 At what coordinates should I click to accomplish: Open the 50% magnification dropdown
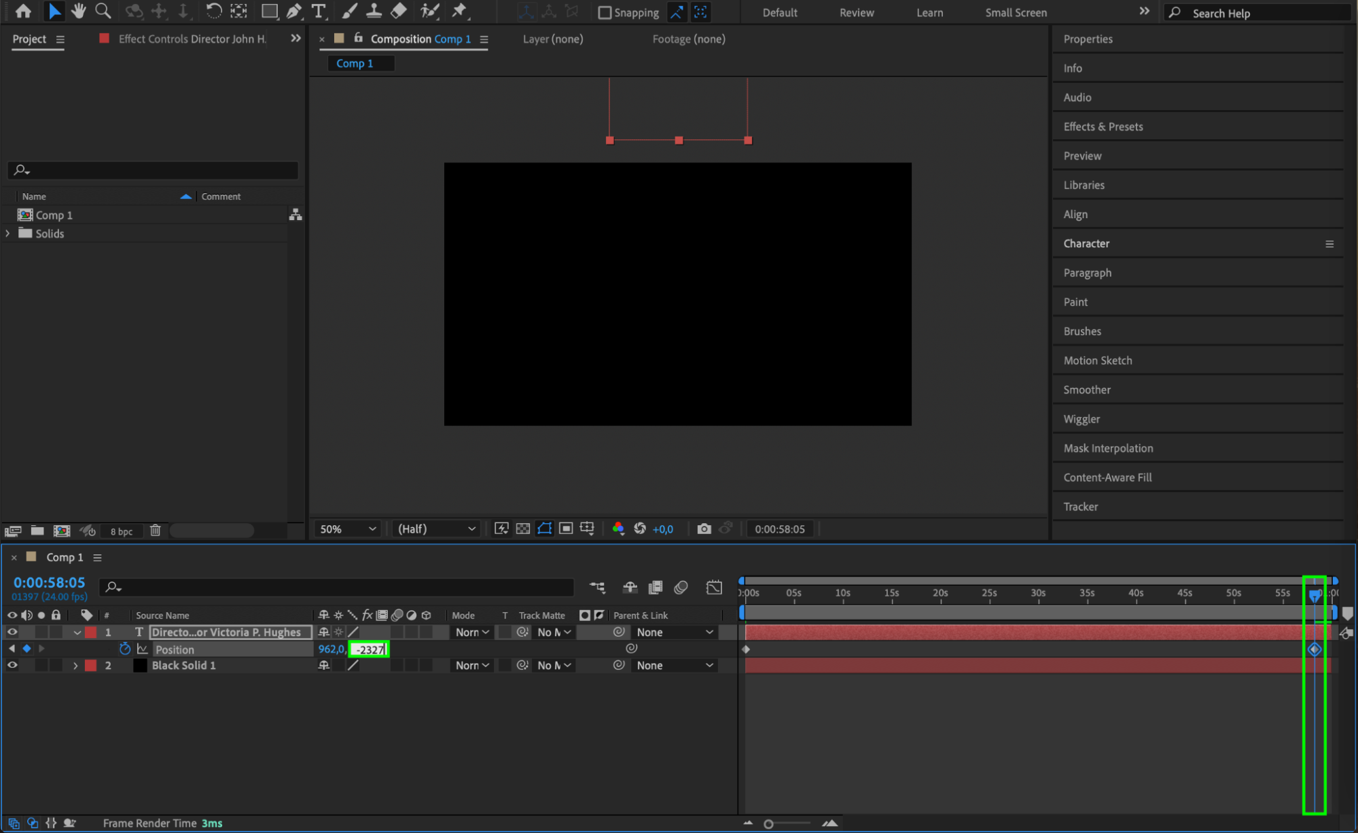point(348,529)
